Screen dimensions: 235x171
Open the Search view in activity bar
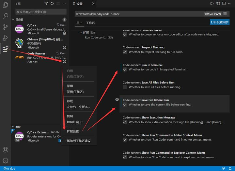(x=6, y=16)
